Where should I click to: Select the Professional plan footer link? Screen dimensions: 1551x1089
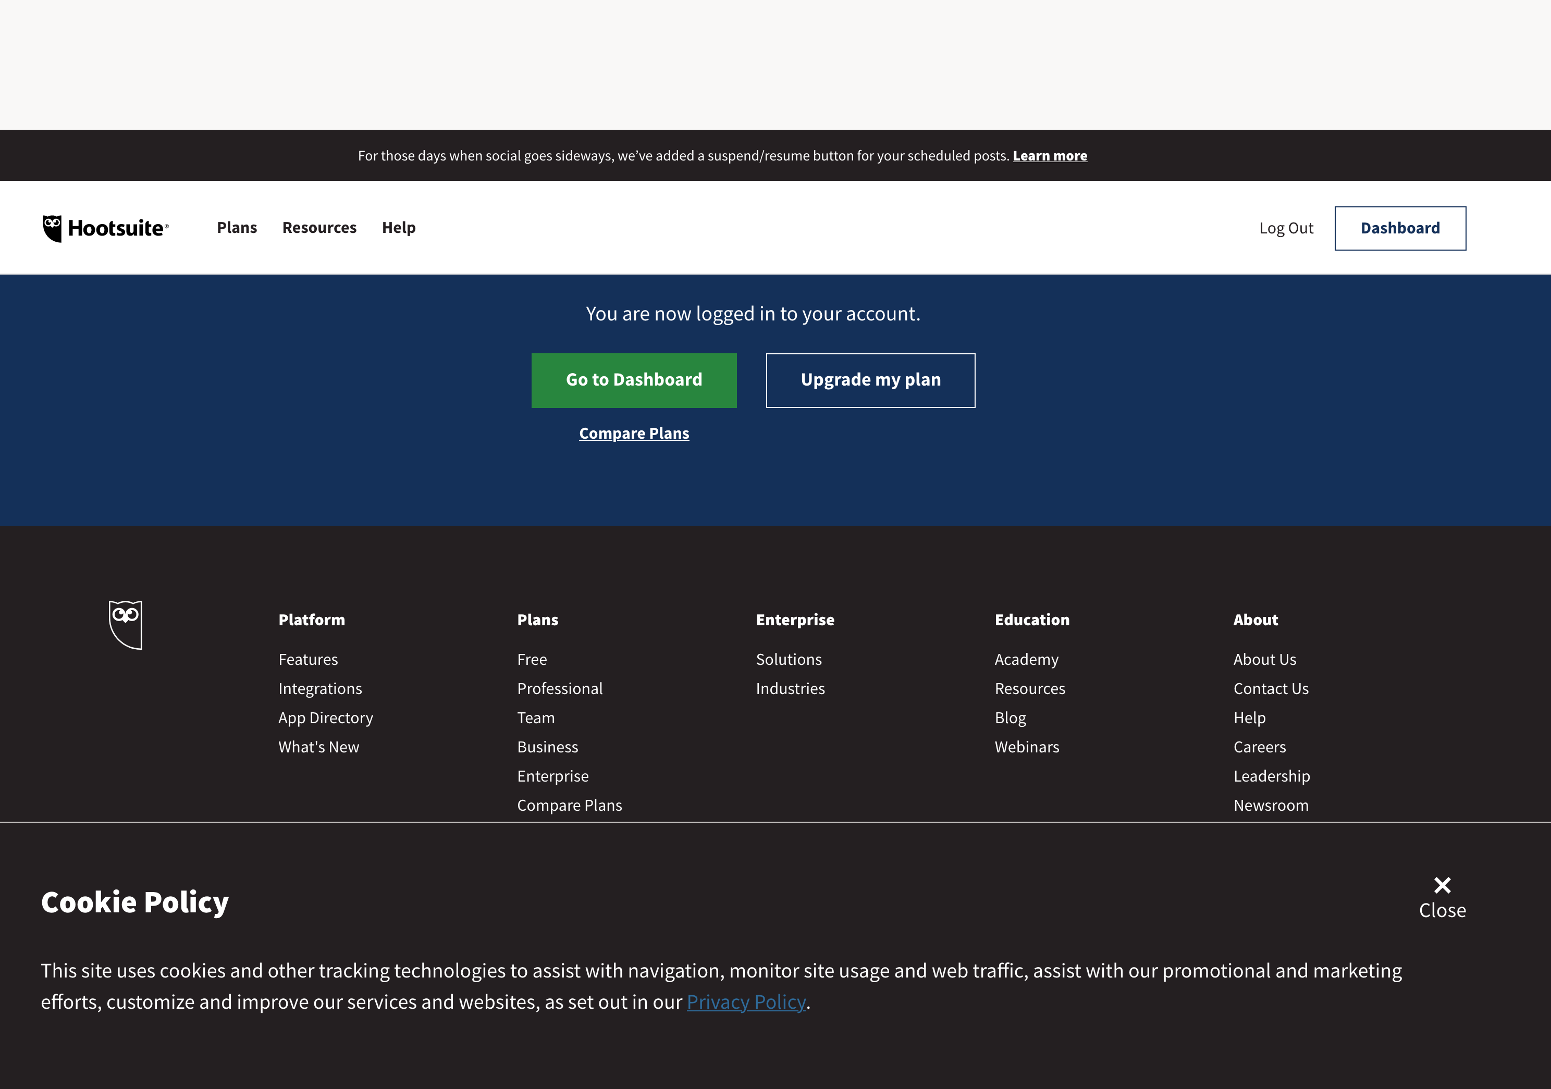(559, 688)
